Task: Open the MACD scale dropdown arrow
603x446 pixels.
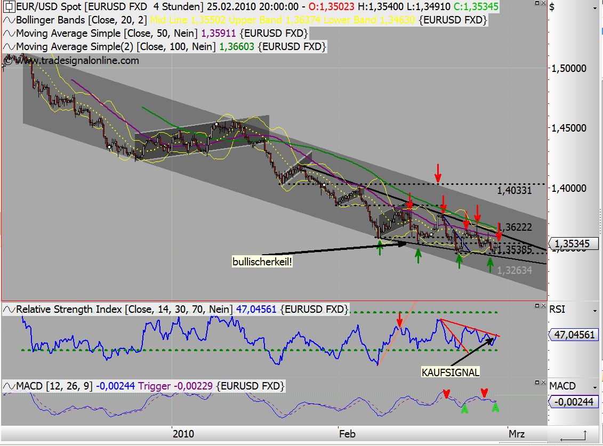Action: coord(595,387)
